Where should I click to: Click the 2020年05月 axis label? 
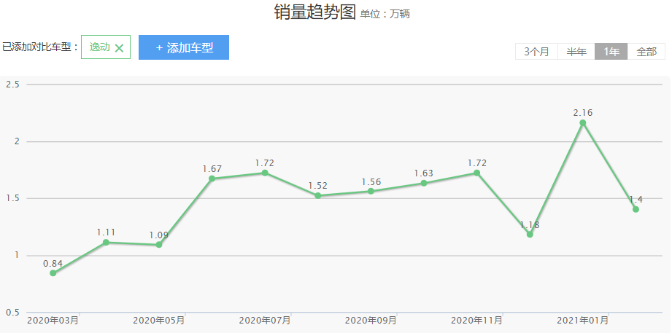(x=159, y=320)
